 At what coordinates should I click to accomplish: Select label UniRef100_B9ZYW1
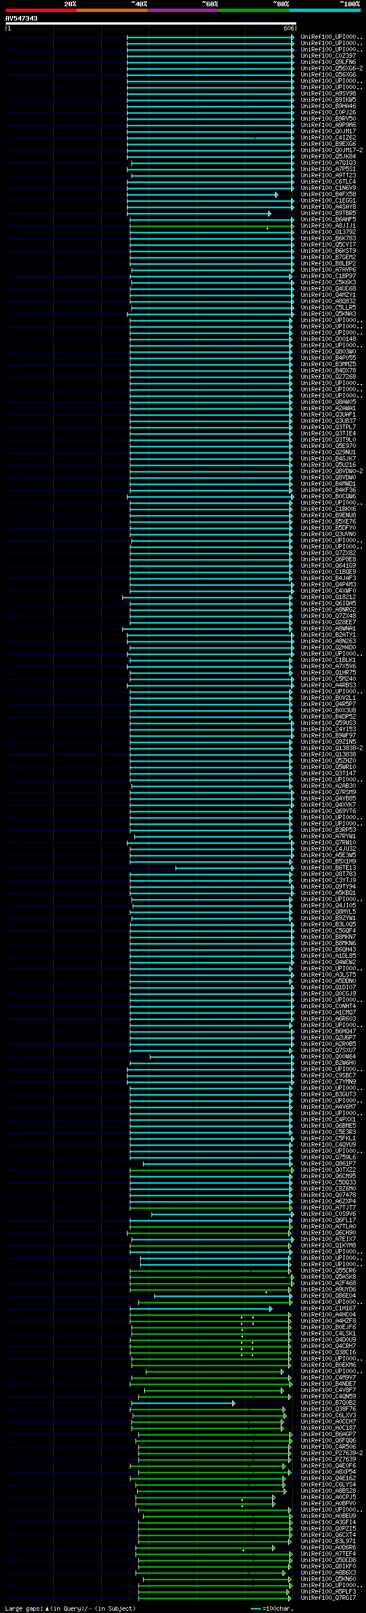point(328,918)
